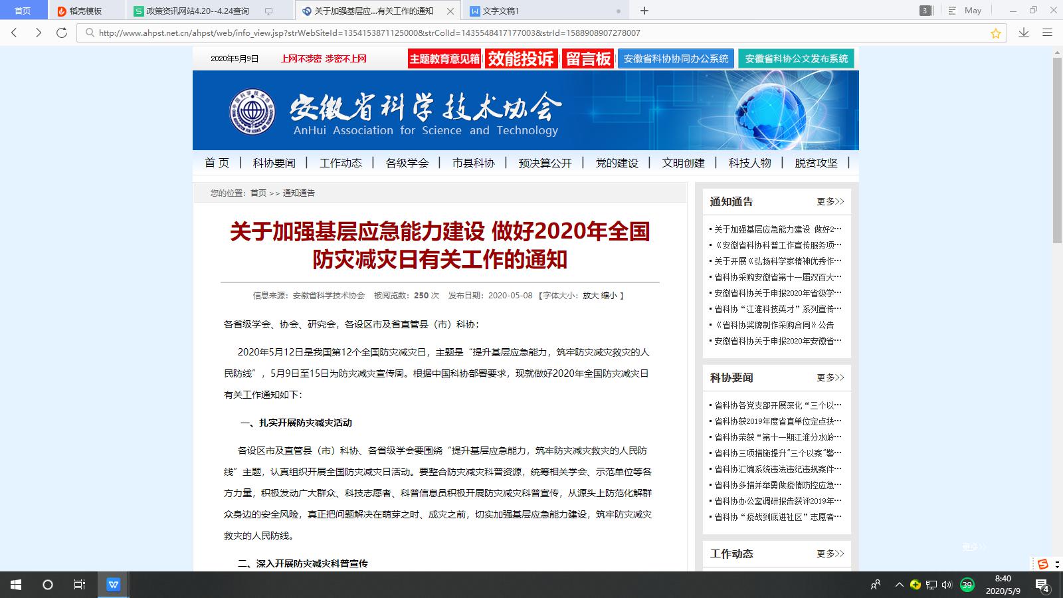Screen dimensions: 1063x598
Task: Go to 首页 in the site navigation
Action: (x=217, y=163)
